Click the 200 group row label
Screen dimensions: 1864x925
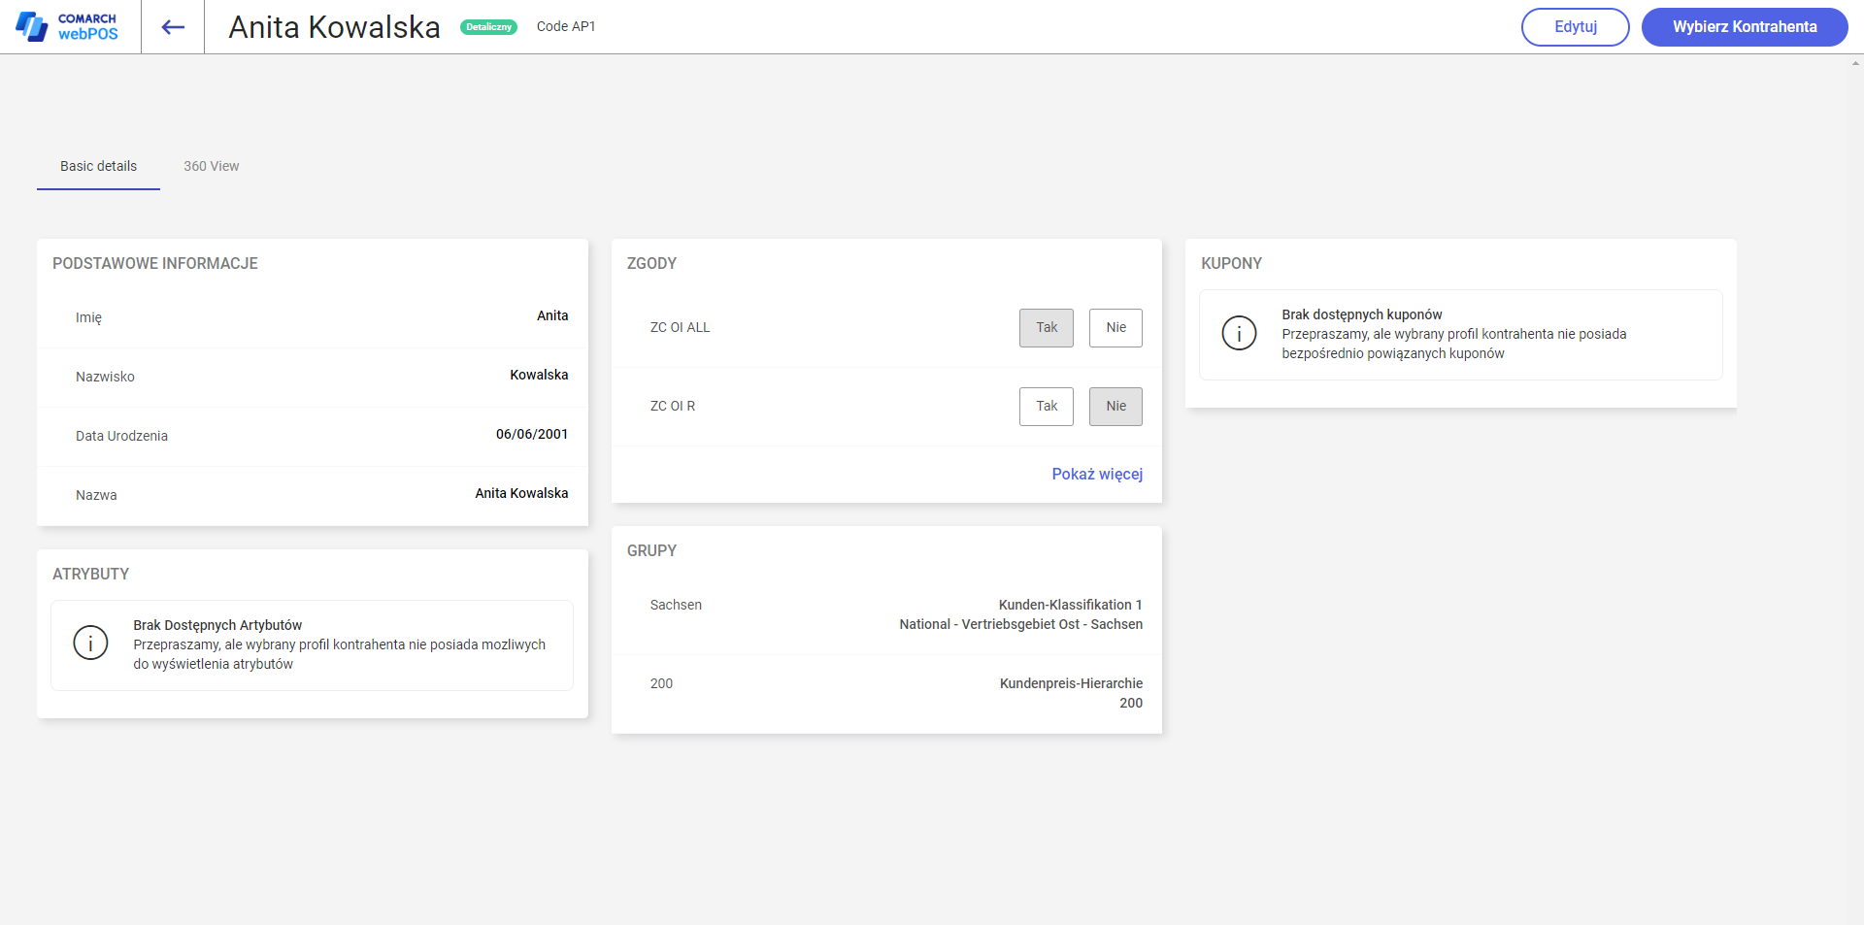(661, 683)
